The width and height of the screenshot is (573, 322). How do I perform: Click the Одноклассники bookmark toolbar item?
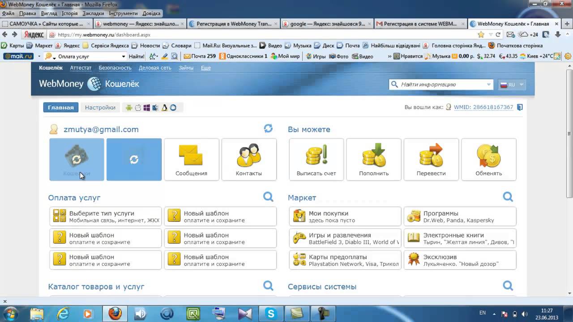(x=244, y=56)
